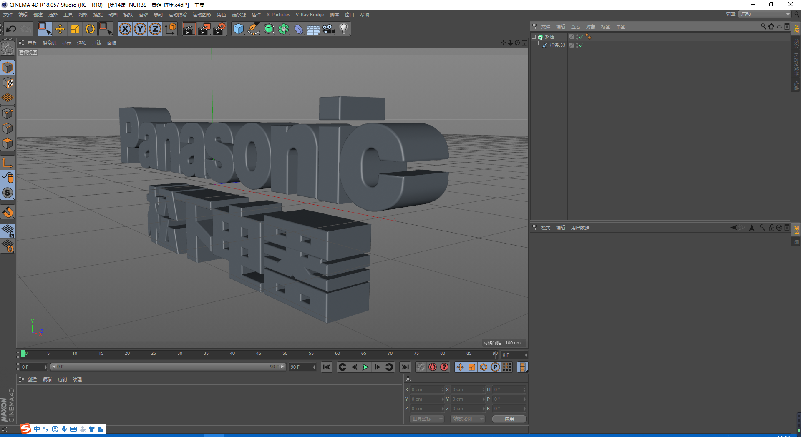
Task: Activate the Rotate tool in top toolbar
Action: pos(90,29)
